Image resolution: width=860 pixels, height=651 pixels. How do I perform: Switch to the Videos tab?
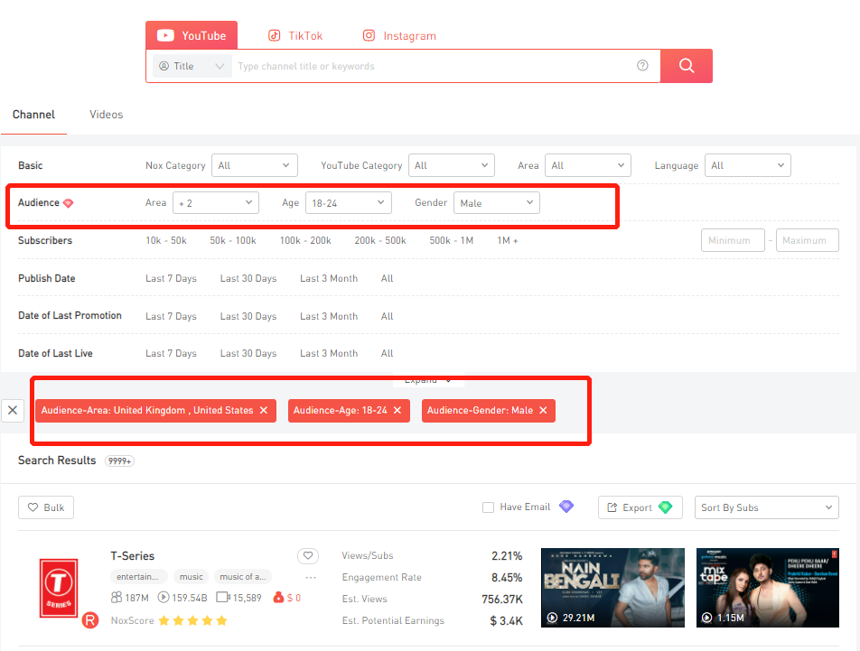pyautogui.click(x=106, y=115)
